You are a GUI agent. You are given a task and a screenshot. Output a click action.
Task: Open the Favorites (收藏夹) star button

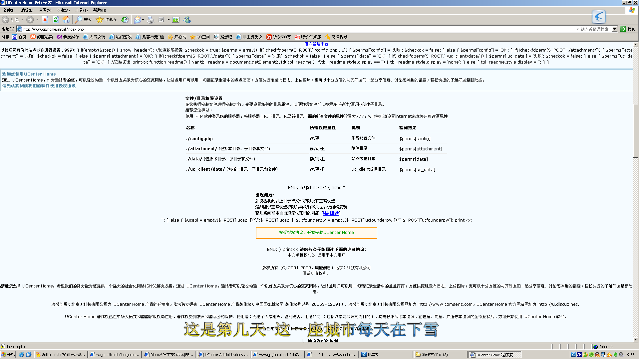106,20
